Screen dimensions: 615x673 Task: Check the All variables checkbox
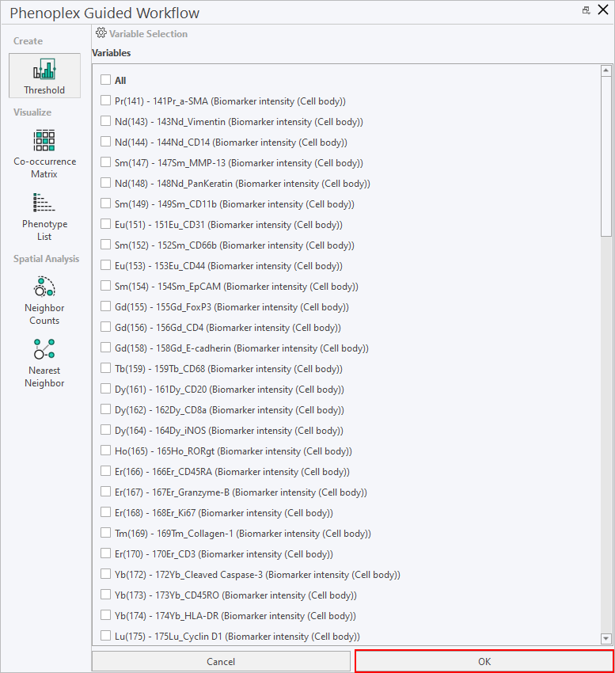[105, 80]
